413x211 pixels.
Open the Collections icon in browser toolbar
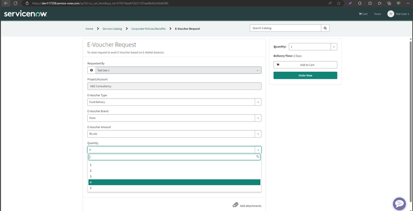(389, 3)
